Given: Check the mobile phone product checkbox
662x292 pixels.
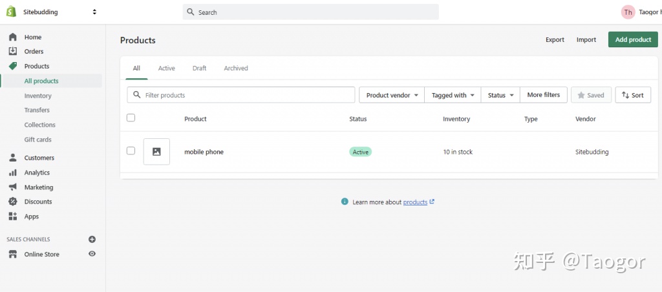Looking at the screenshot, I should pos(131,151).
